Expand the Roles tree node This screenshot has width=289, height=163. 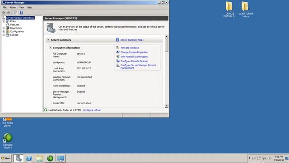(4, 21)
